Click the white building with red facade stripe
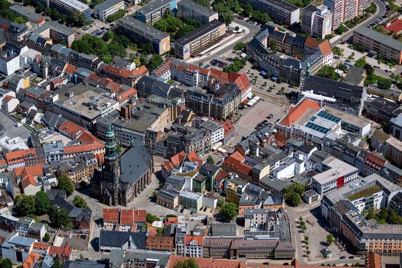402x268 pixels. pyautogui.click(x=335, y=176)
